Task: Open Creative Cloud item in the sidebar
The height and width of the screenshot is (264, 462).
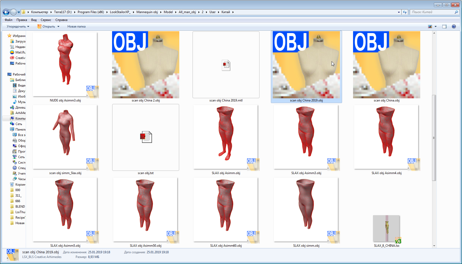Action: point(18,58)
